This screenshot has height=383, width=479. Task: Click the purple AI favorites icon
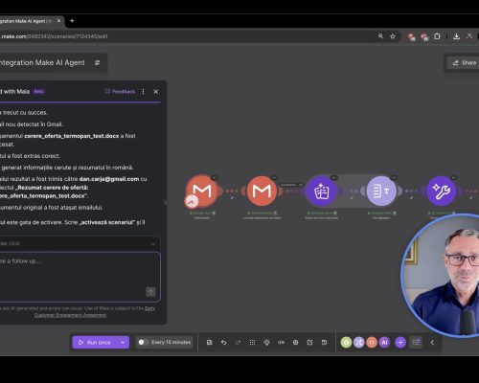coord(384,342)
